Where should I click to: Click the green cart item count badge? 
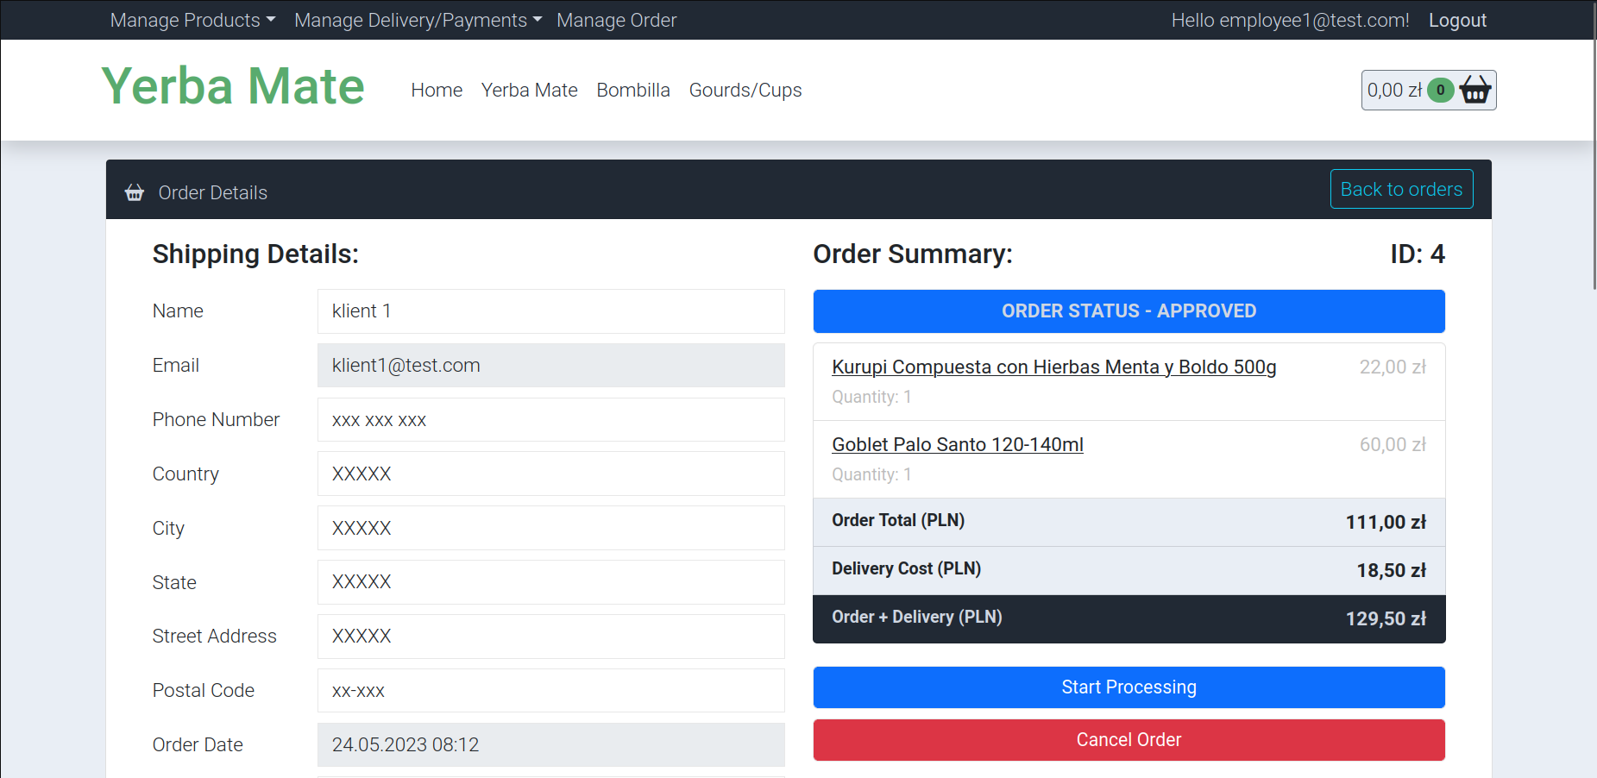[x=1440, y=90]
